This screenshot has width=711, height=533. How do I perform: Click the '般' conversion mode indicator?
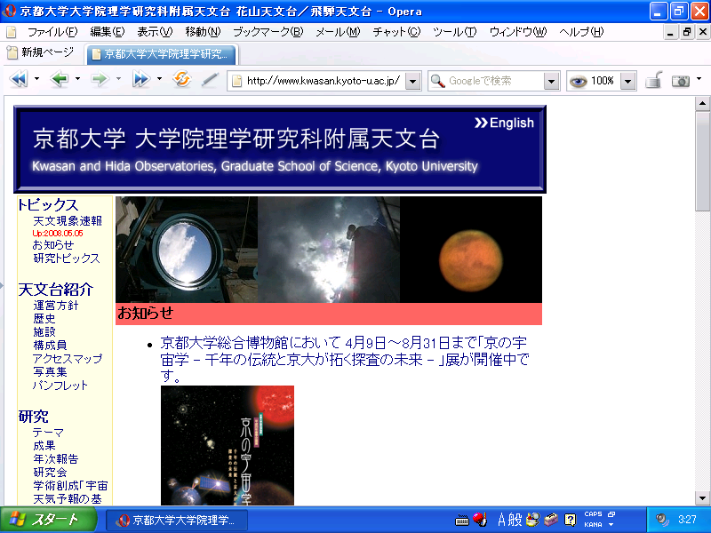515,520
